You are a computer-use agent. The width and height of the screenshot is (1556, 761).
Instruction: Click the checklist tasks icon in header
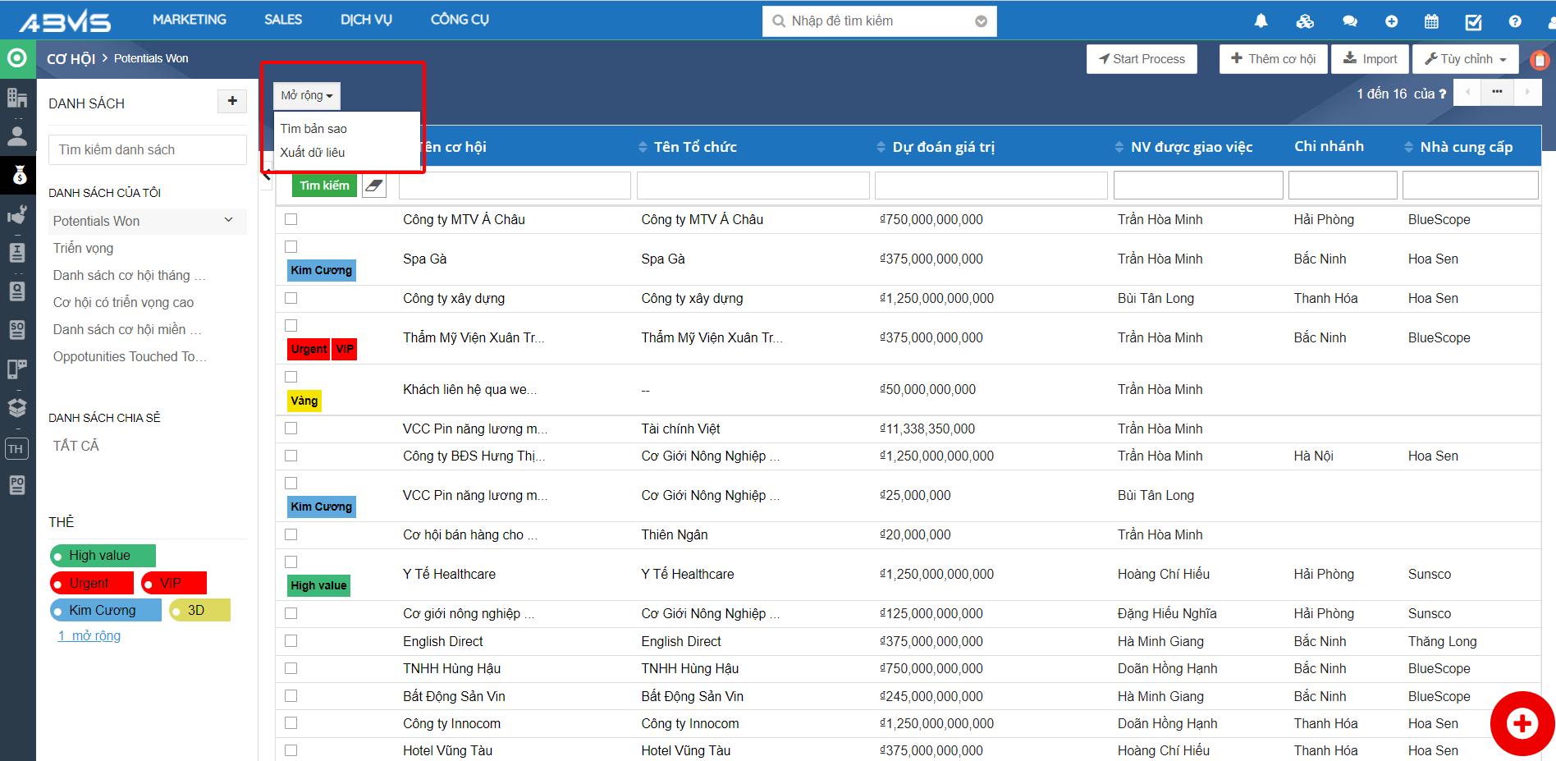pyautogui.click(x=1473, y=21)
